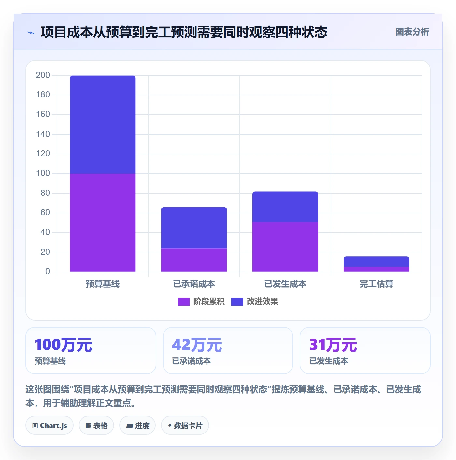Click the 0 y-axis tick label
This screenshot has width=456, height=460.
pyautogui.click(x=48, y=272)
